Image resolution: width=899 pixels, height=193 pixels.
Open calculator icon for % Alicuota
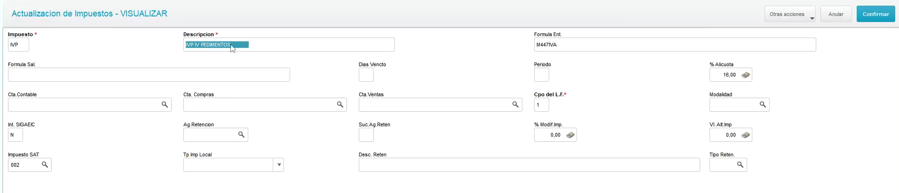pyautogui.click(x=746, y=75)
